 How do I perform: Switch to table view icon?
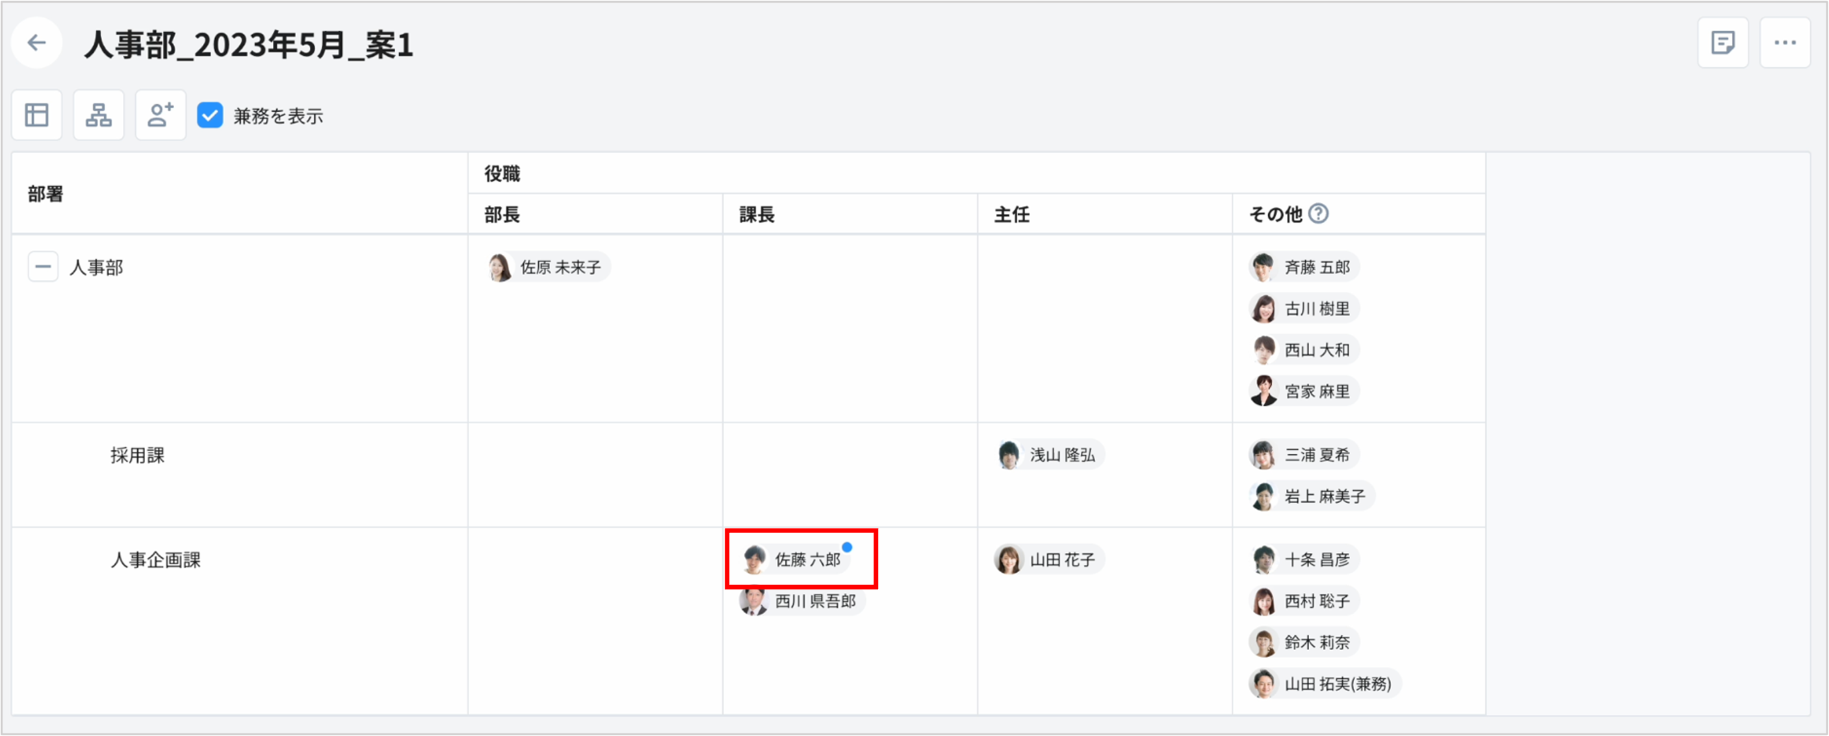(x=37, y=115)
